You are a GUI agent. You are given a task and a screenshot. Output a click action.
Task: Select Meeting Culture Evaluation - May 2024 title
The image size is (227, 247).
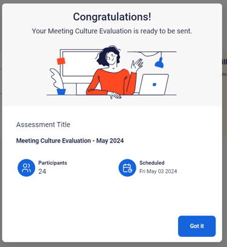[70, 141]
